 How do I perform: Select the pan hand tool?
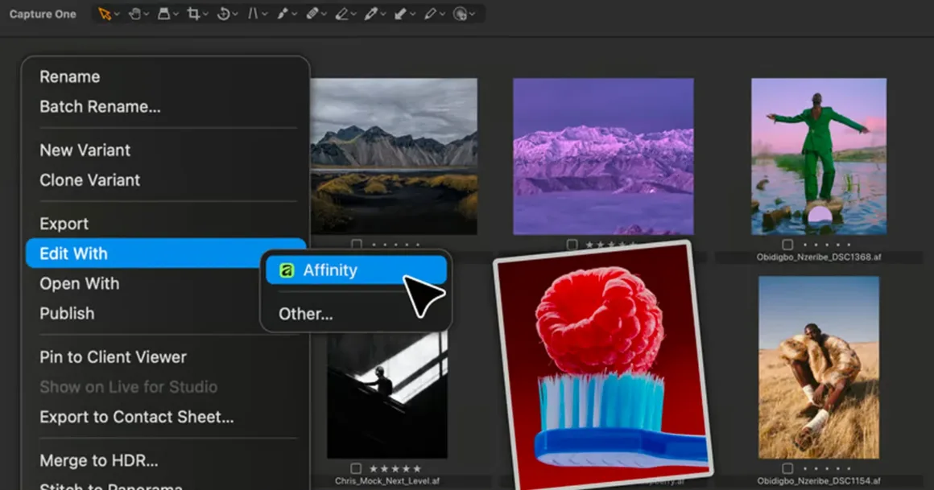(x=135, y=14)
